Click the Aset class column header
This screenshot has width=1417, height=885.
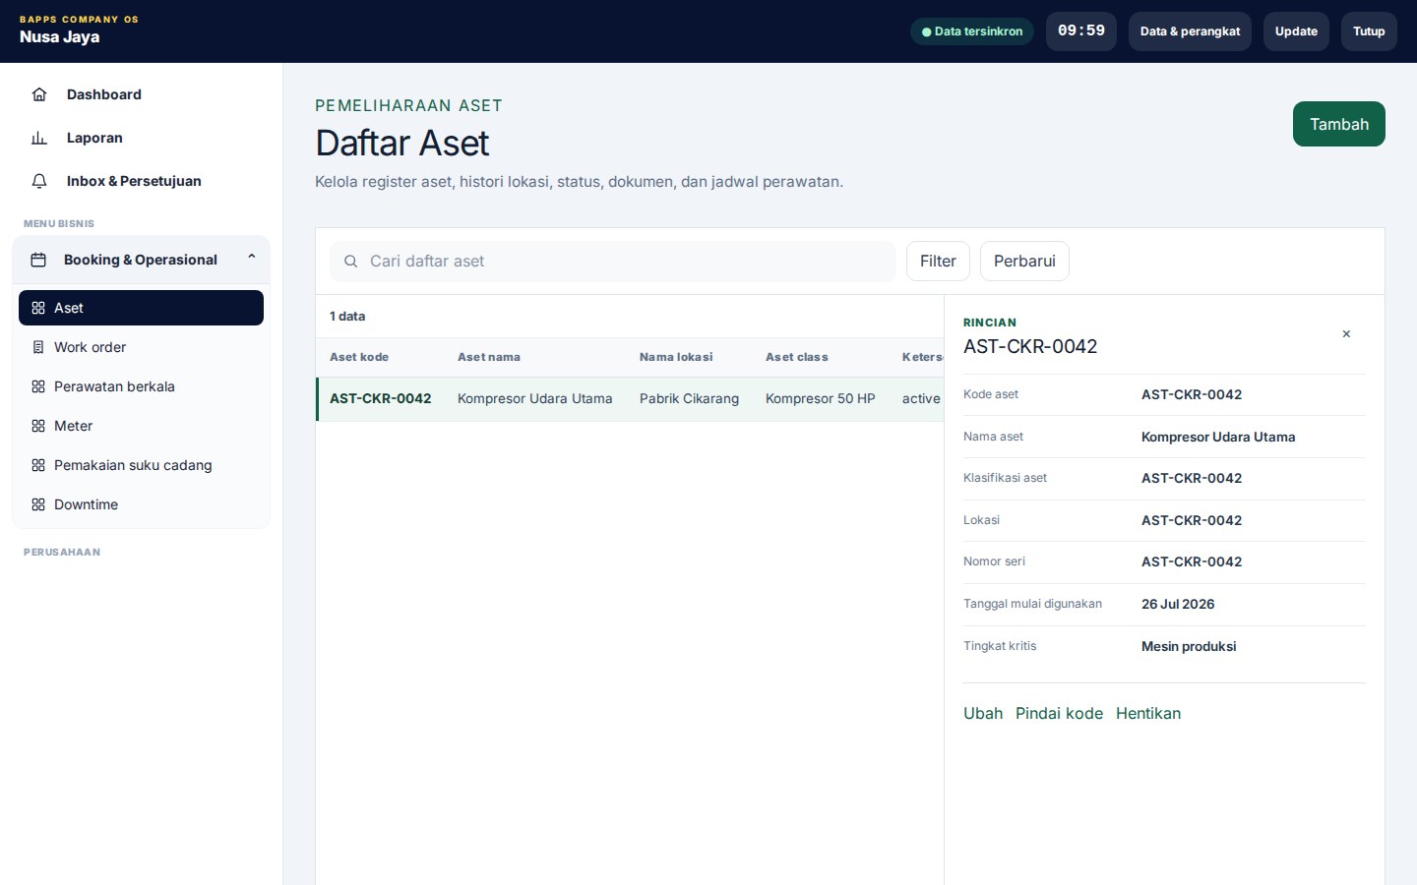click(x=797, y=357)
